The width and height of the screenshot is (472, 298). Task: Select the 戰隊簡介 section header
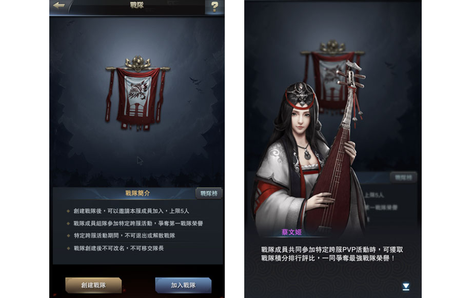click(137, 193)
